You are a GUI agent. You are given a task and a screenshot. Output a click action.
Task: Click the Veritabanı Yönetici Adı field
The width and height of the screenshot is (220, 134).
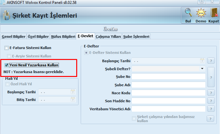(168, 109)
